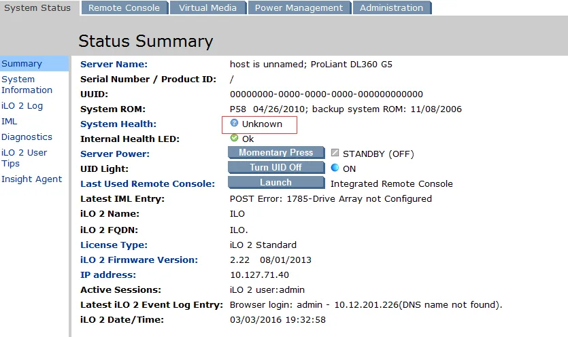Switch to the Virtual Media tab
The width and height of the screenshot is (568, 337).
207,8
